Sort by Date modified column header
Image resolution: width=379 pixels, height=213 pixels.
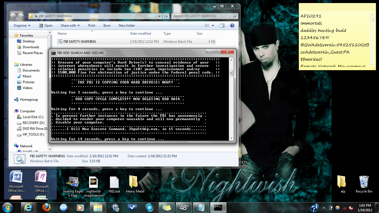145,34
